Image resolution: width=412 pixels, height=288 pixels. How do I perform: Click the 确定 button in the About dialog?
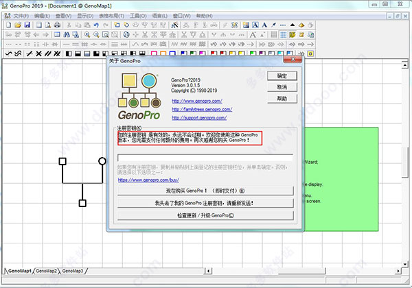[x=282, y=76]
